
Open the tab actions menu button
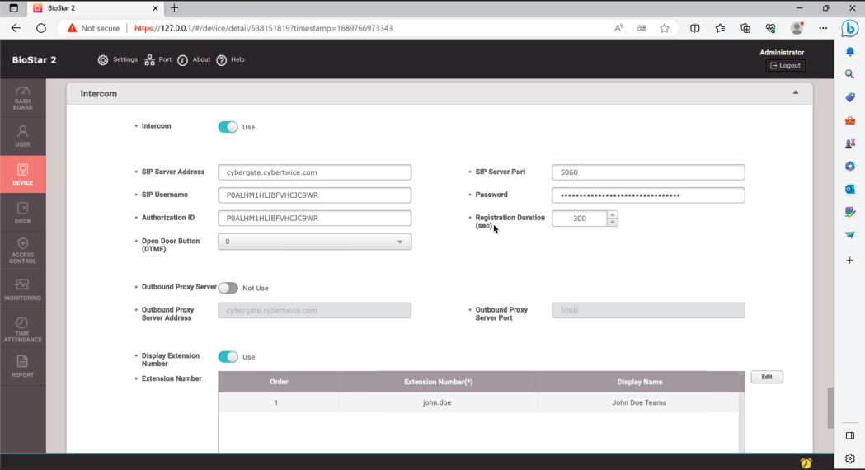14,8
